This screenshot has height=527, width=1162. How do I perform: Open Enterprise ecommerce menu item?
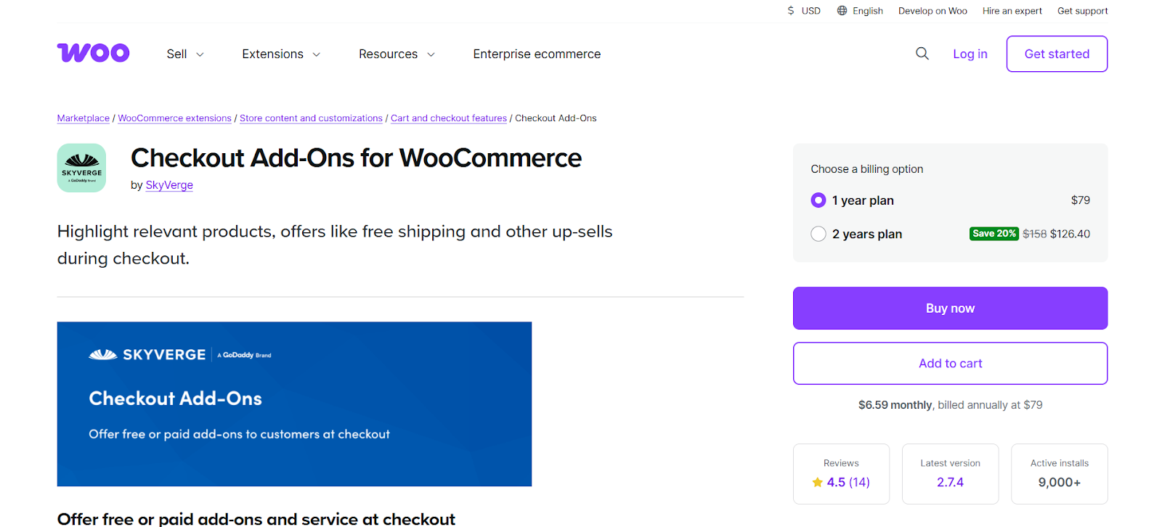click(x=537, y=54)
